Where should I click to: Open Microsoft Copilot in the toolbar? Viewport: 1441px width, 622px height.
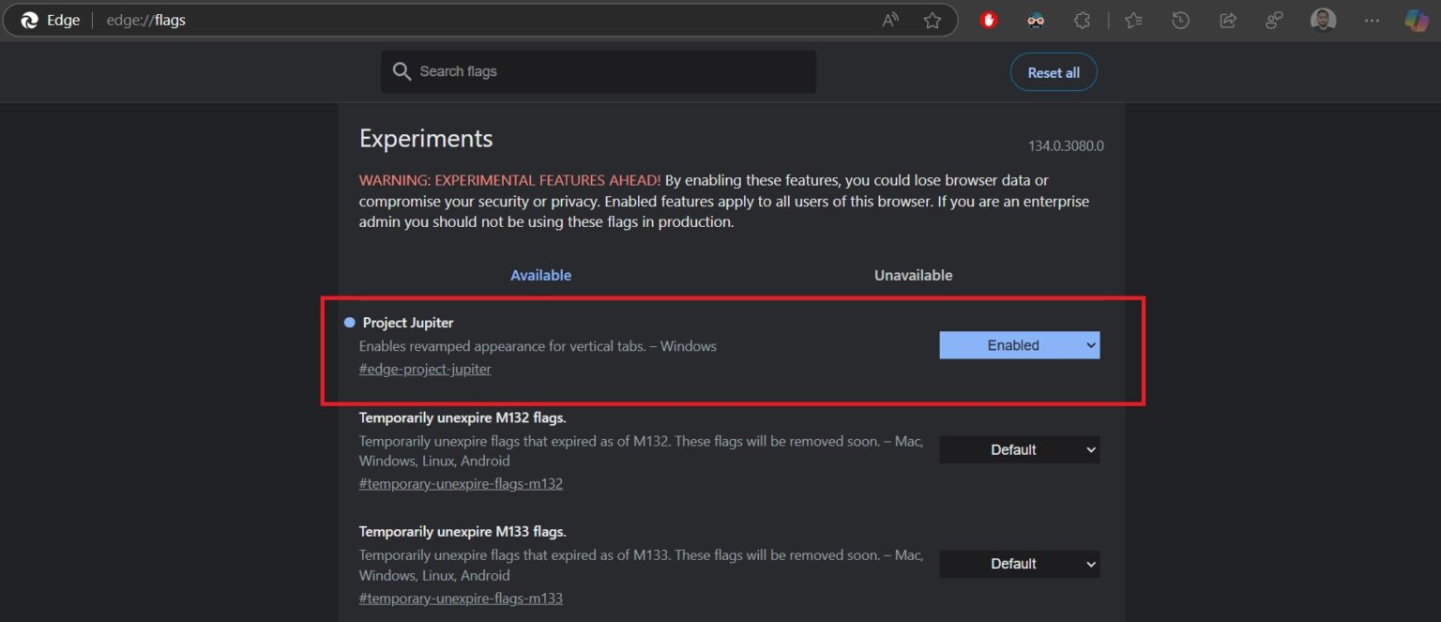[1415, 20]
